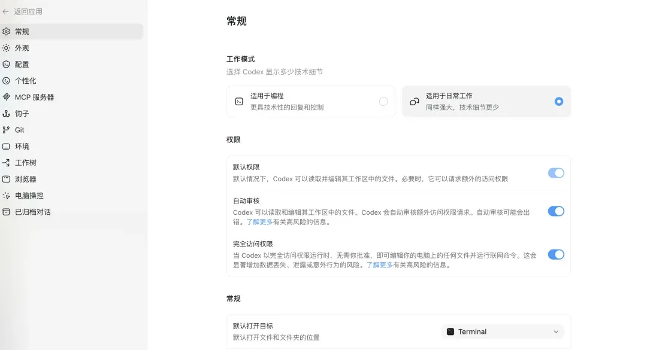
Task: Select the 适用于编程 radio button
Action: [383, 102]
